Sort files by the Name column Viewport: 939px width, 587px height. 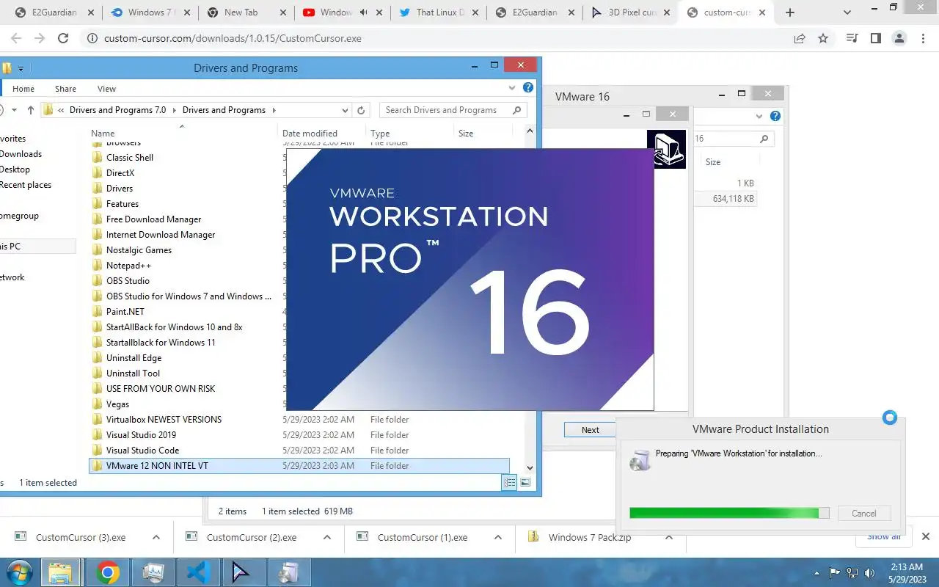[x=103, y=134]
